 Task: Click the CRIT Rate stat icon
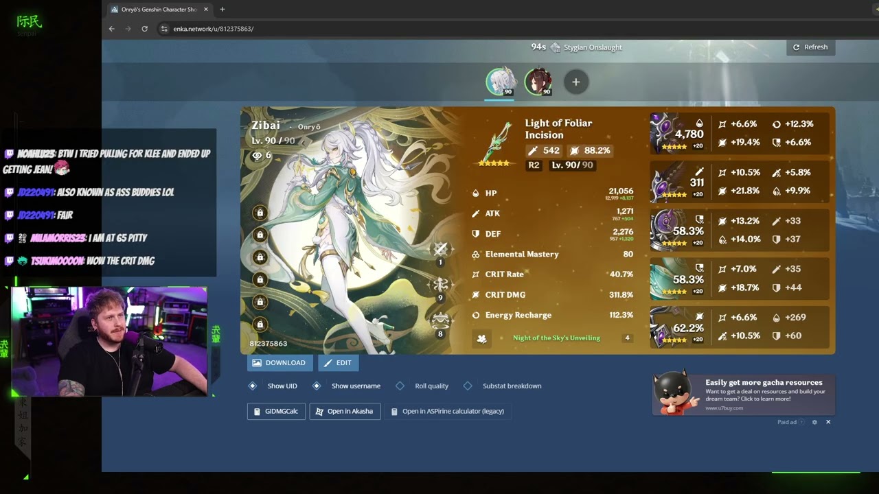point(475,274)
